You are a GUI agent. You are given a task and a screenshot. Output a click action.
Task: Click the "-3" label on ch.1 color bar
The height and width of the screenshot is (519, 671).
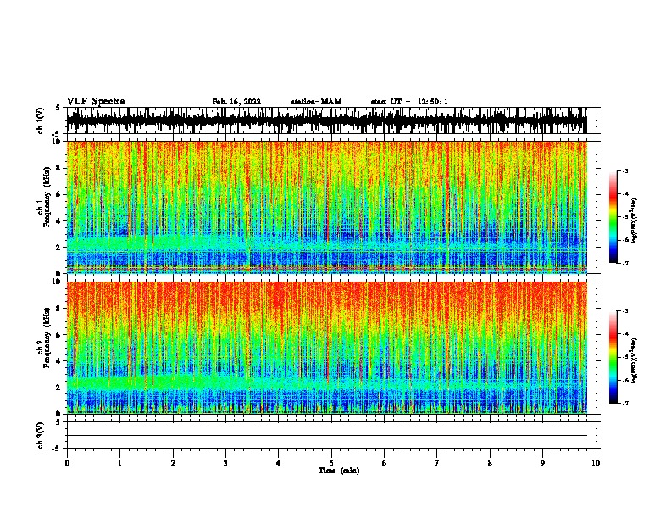624,170
